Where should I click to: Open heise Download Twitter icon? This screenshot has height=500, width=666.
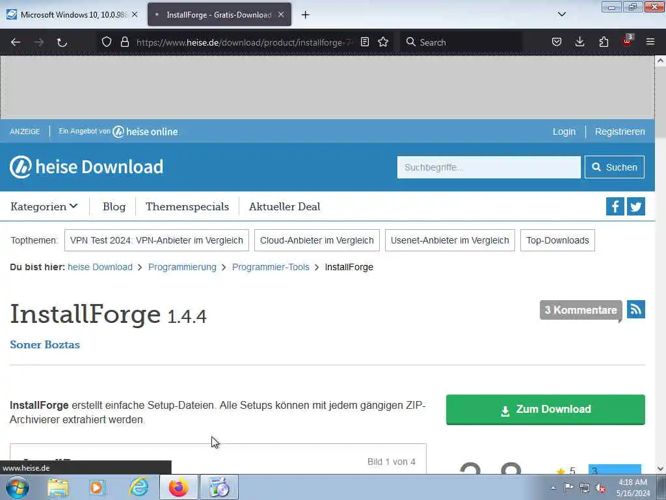(x=636, y=206)
